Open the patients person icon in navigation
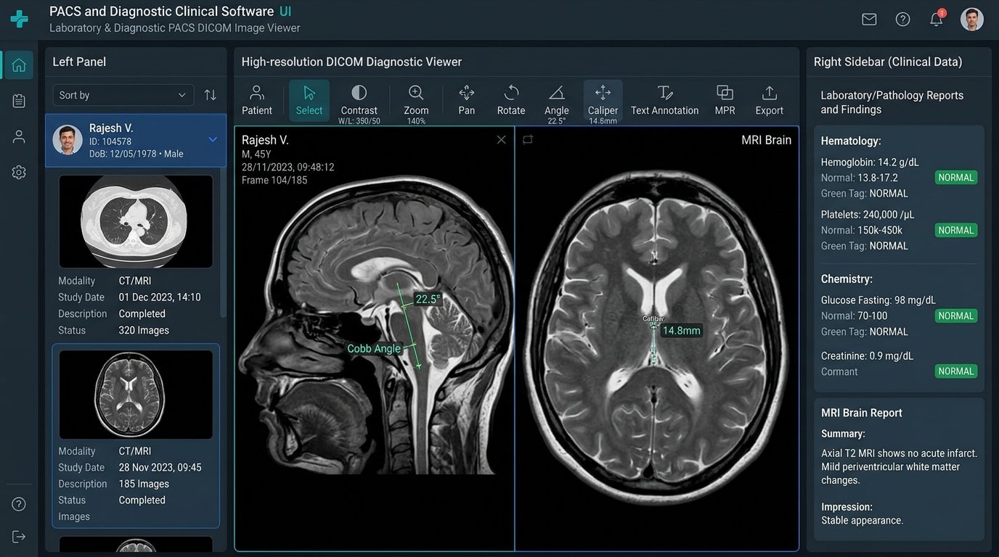This screenshot has width=999, height=557. click(x=19, y=136)
